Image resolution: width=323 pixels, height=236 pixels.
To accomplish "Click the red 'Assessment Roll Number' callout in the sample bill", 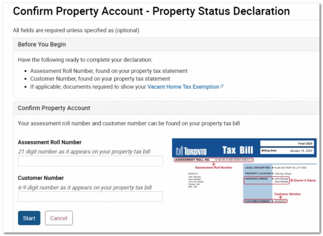I will (214, 167).
